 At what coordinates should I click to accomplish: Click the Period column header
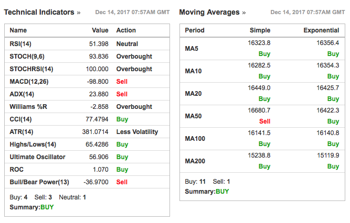pyautogui.click(x=195, y=30)
